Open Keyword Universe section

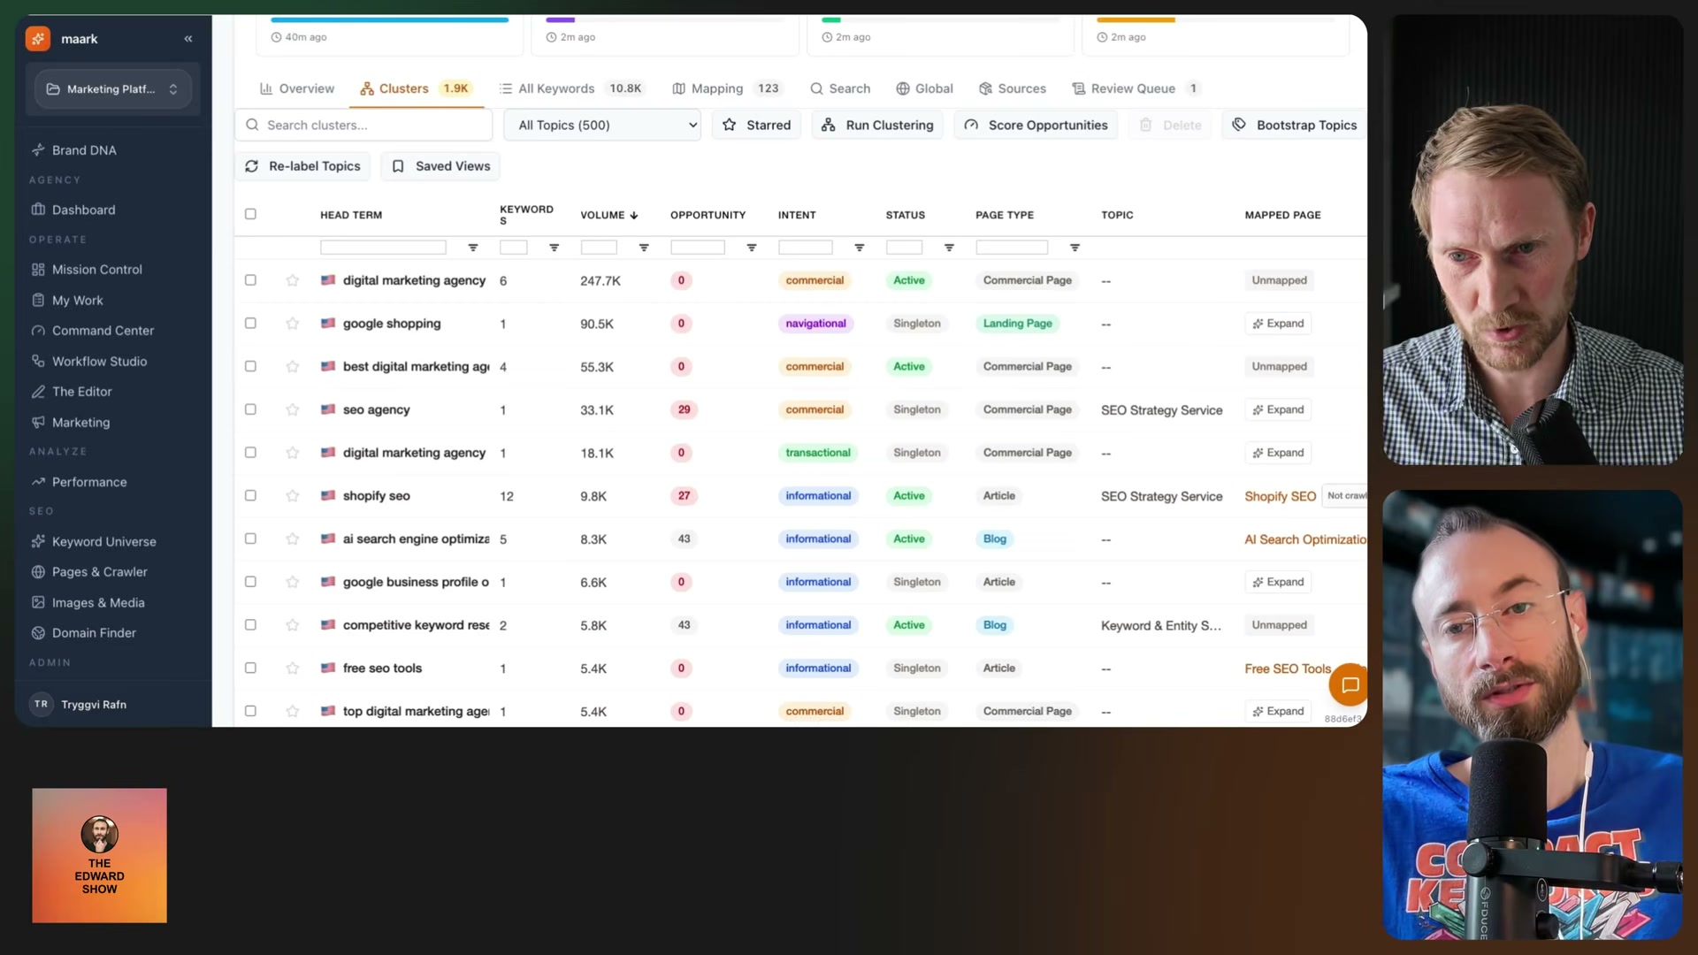[x=103, y=542]
